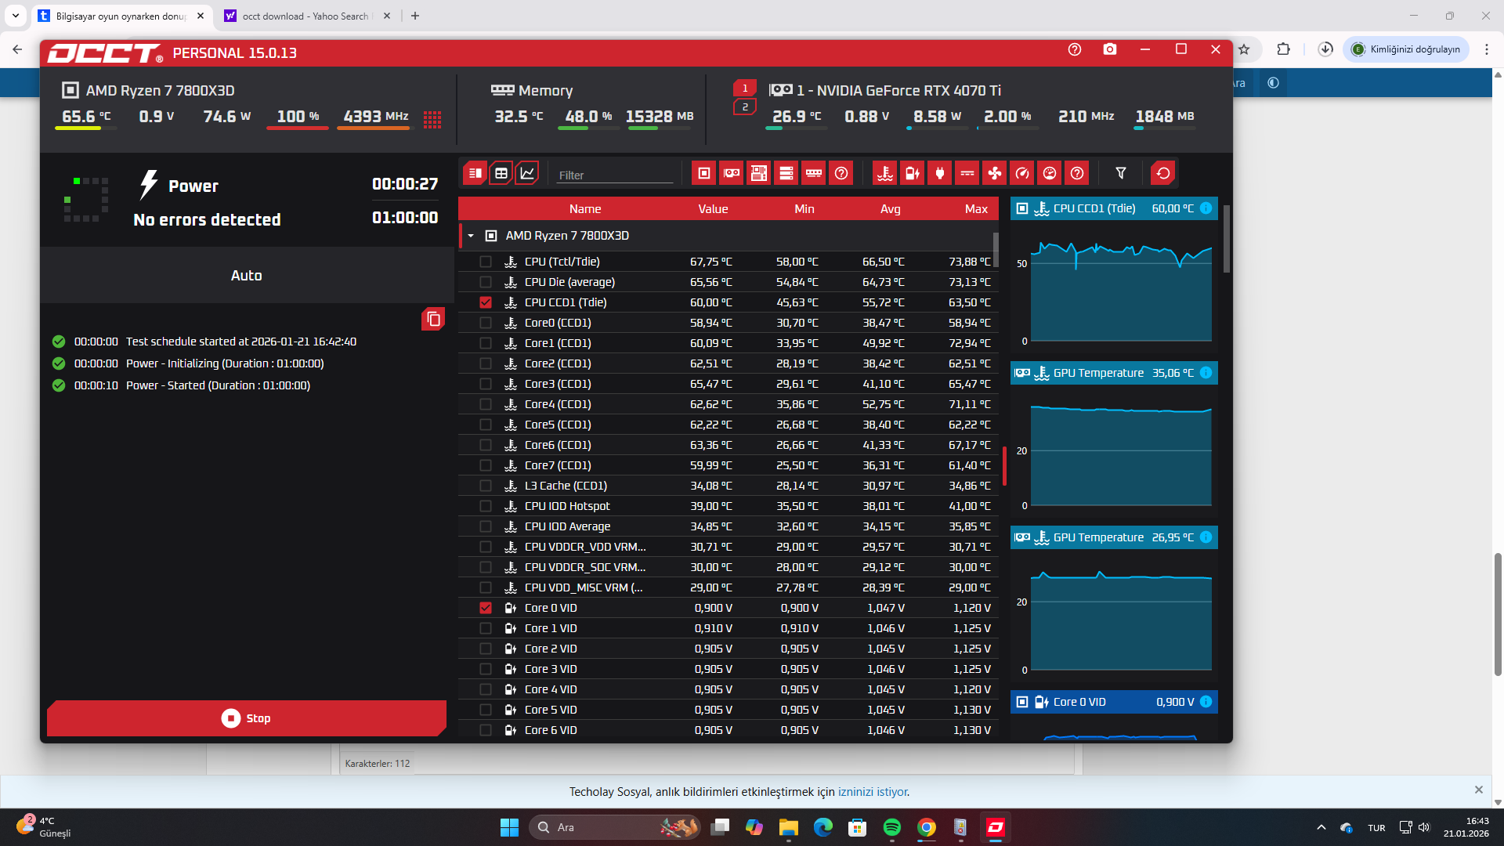The height and width of the screenshot is (846, 1504).
Task: Collapse the AMD Ryzen 7 7800X3D sensor group
Action: [471, 236]
